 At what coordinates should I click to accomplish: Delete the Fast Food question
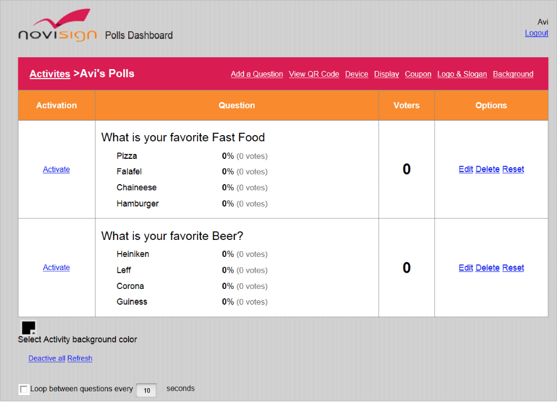point(487,170)
